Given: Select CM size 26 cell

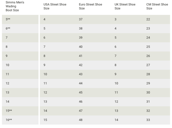Looking at the screenshot, I should (x=148, y=56).
